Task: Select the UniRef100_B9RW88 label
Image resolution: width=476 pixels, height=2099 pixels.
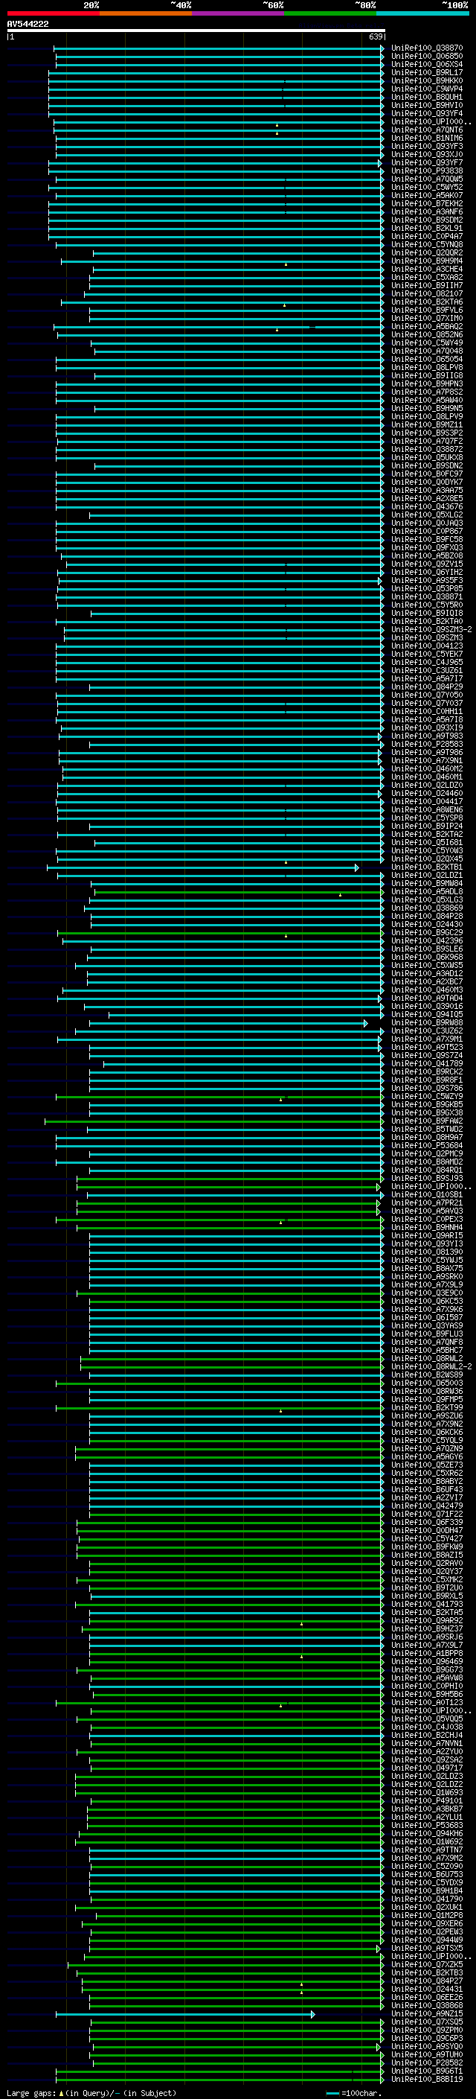Action: pyautogui.click(x=426, y=1022)
